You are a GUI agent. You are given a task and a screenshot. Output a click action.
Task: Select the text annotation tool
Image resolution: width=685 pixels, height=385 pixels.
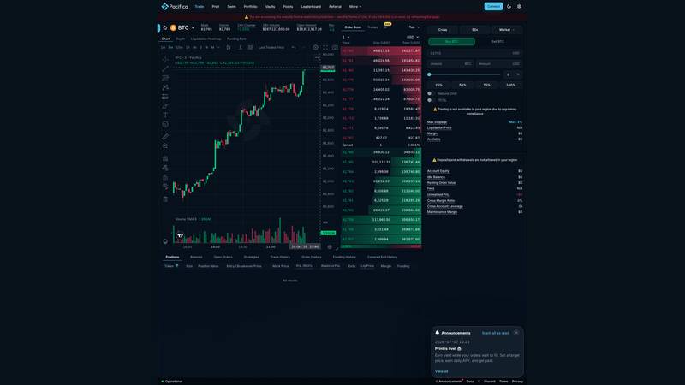165,115
